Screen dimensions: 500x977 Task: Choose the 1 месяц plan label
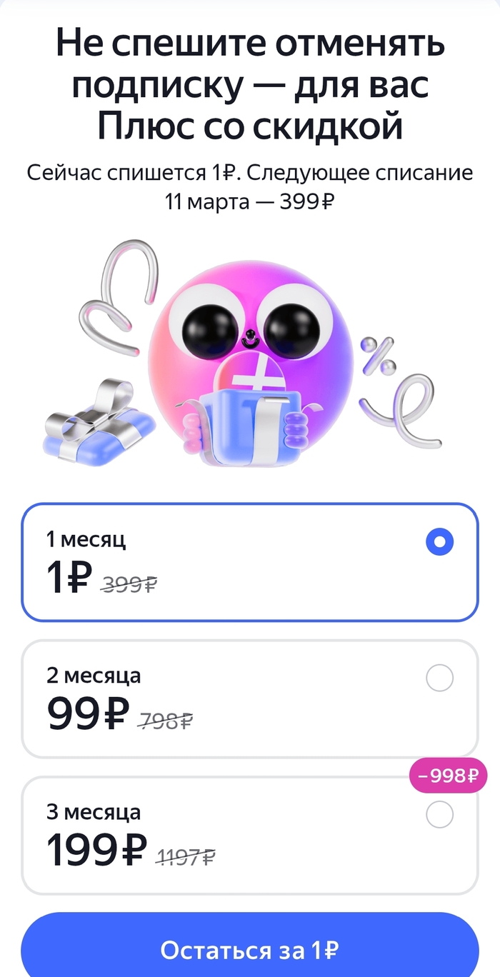coord(86,539)
